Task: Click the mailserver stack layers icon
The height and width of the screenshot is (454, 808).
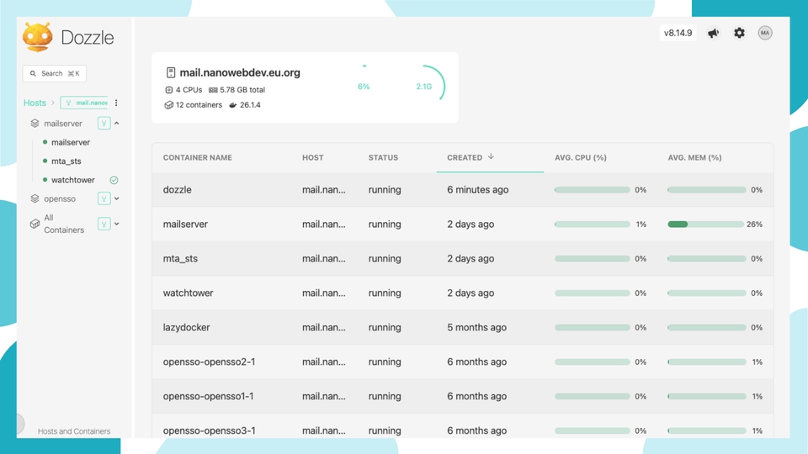Action: [x=35, y=124]
